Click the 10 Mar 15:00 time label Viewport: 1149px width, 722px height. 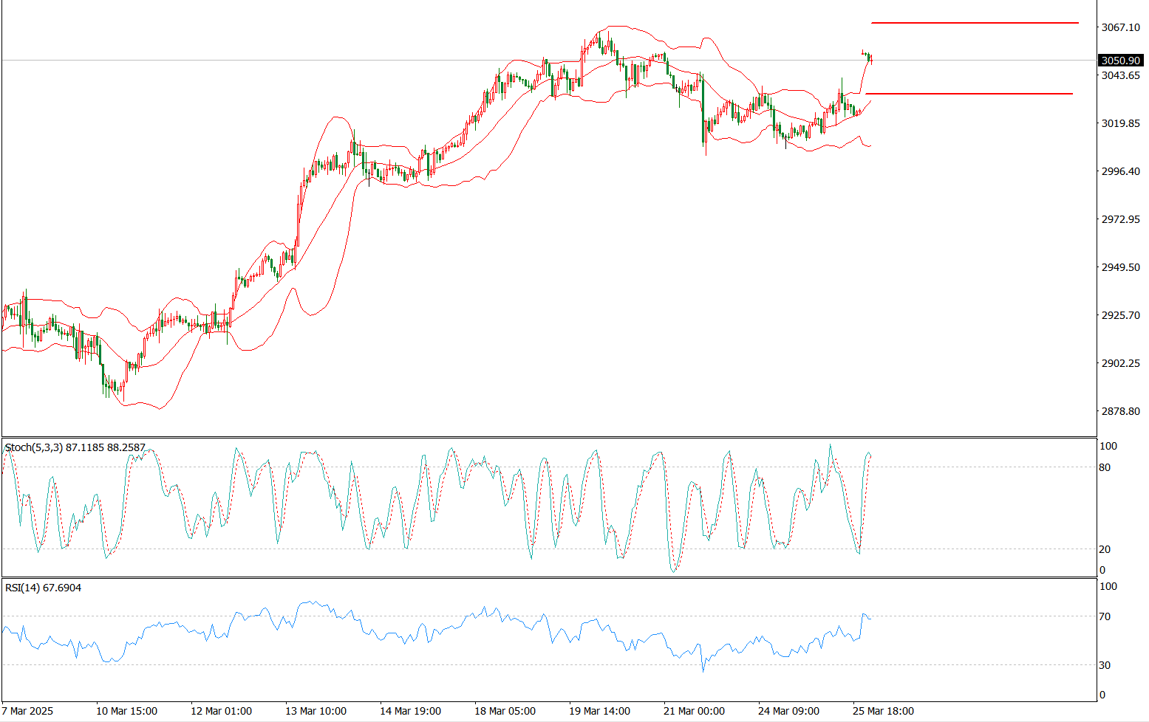pyautogui.click(x=126, y=711)
